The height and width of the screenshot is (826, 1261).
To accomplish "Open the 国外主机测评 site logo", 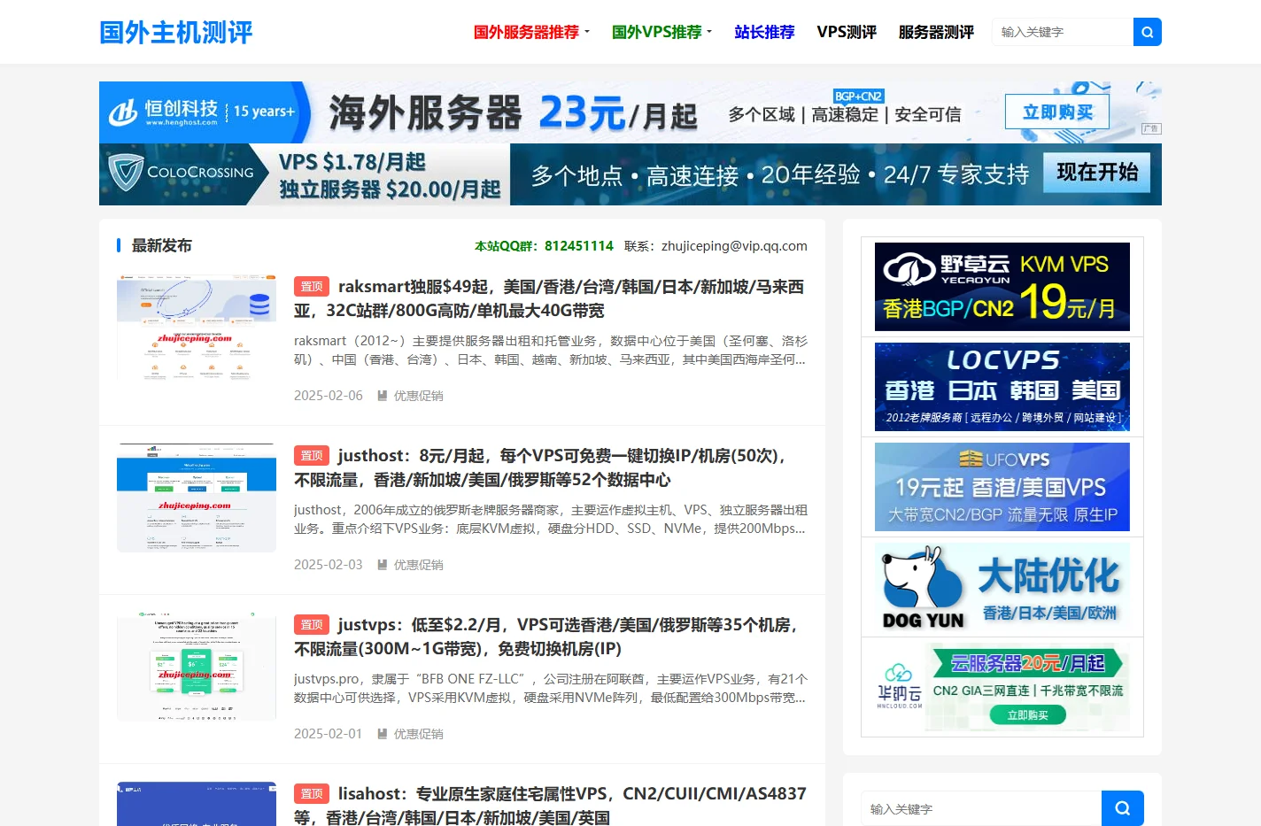I will coord(176,33).
